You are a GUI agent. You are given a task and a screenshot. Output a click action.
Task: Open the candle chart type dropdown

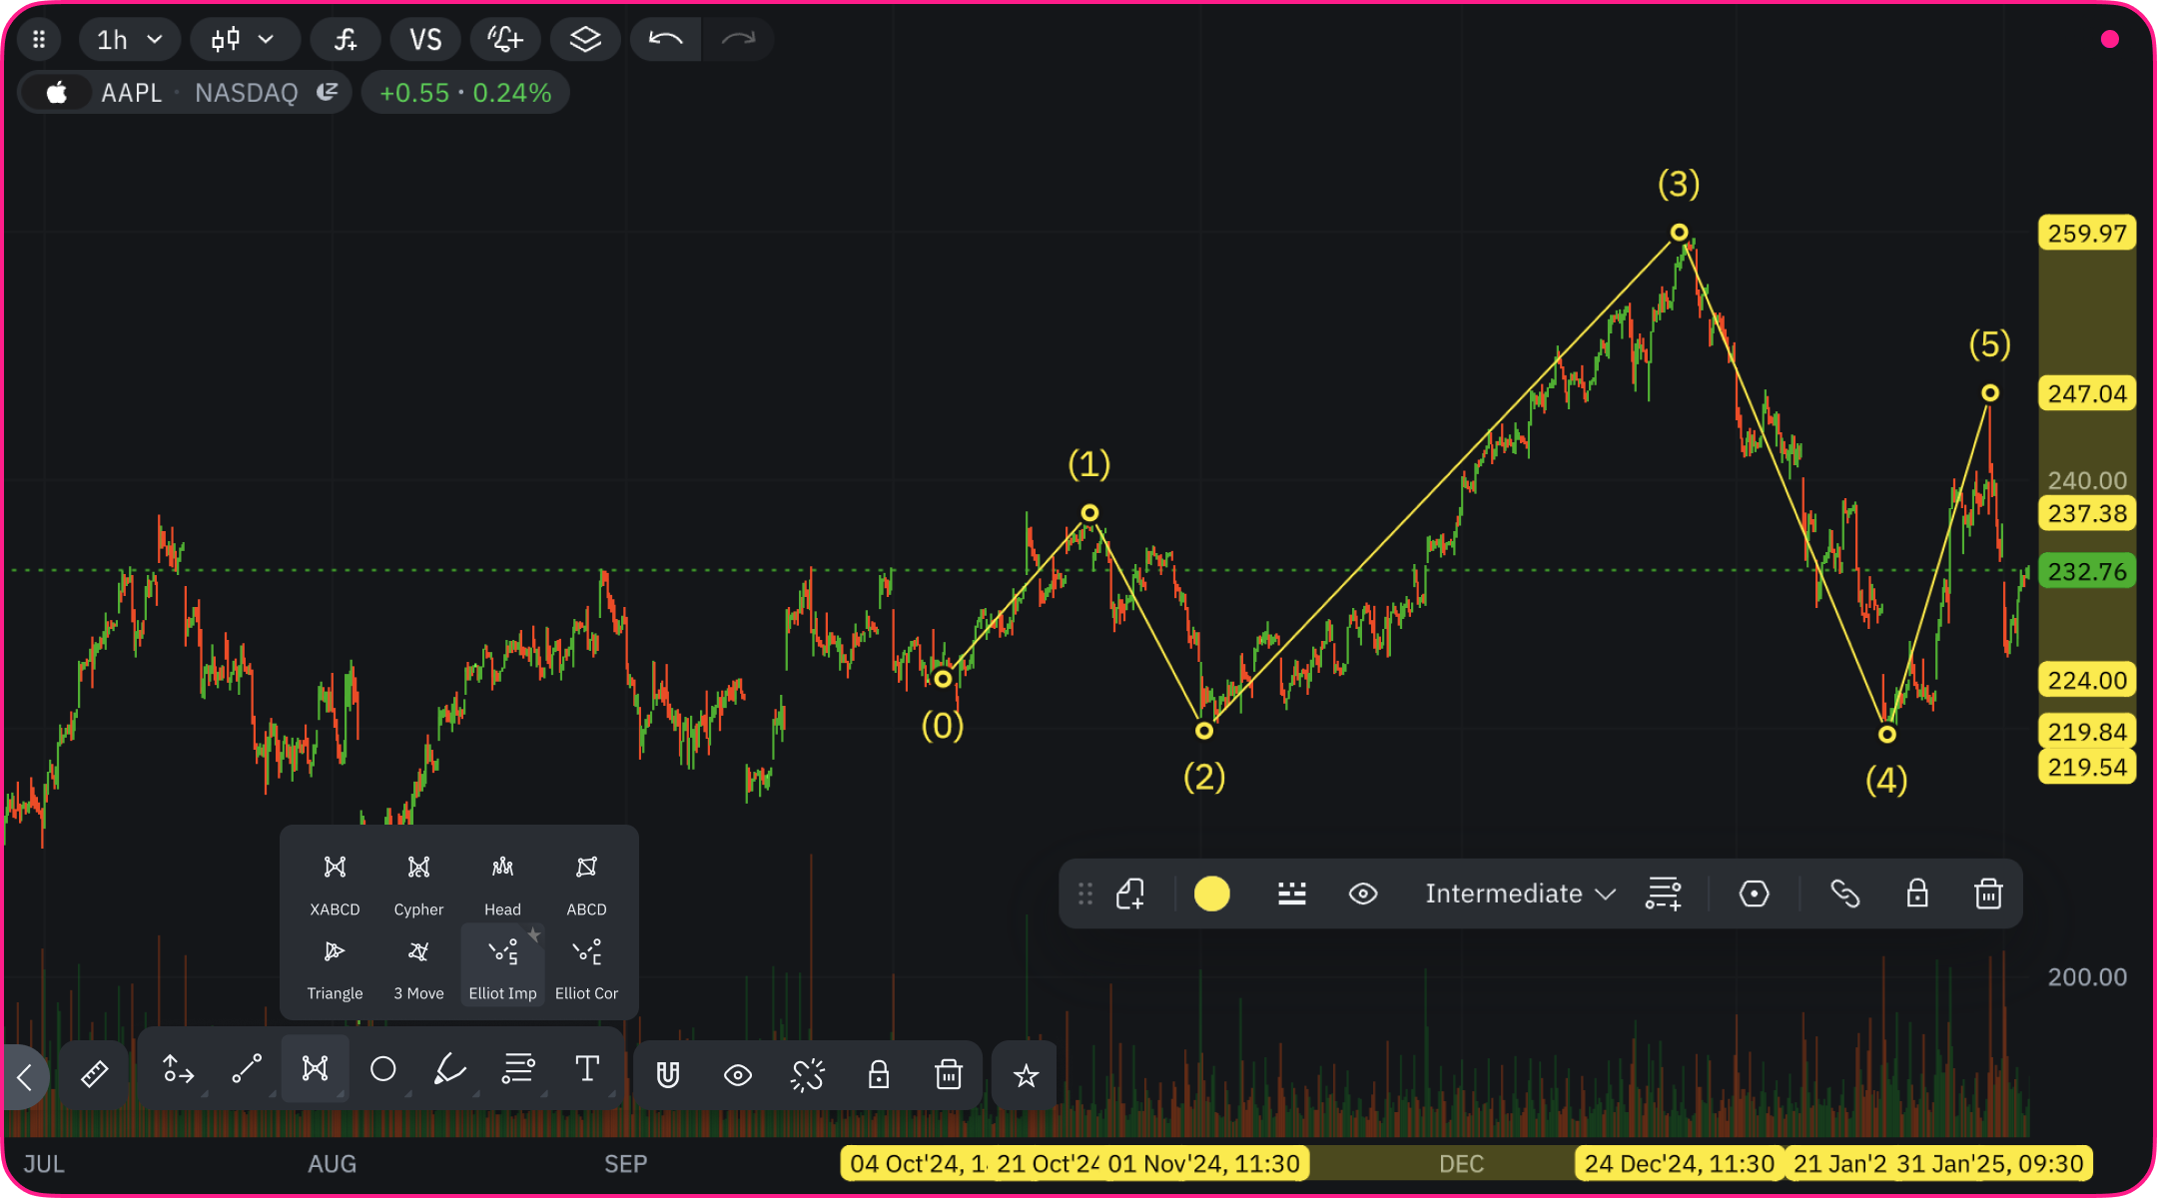click(243, 40)
